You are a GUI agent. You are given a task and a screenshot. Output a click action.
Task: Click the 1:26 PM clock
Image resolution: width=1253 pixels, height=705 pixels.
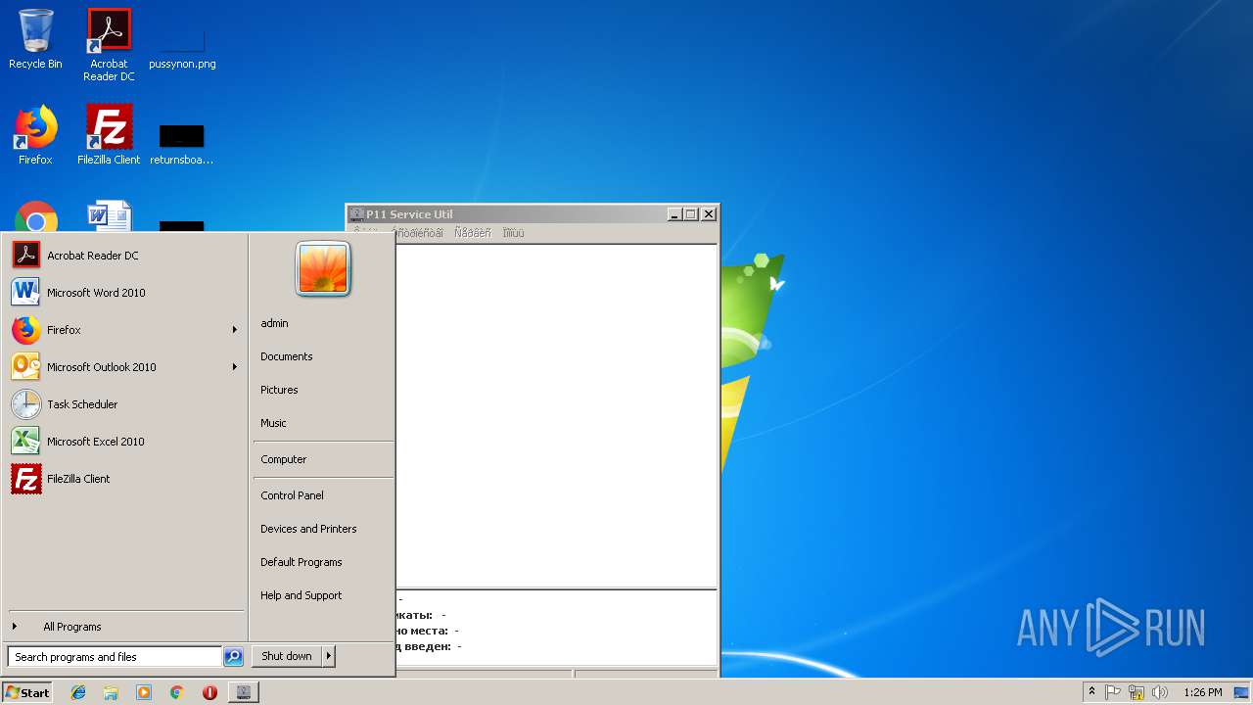point(1202,692)
